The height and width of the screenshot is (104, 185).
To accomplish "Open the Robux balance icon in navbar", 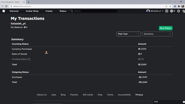I will [171, 11].
